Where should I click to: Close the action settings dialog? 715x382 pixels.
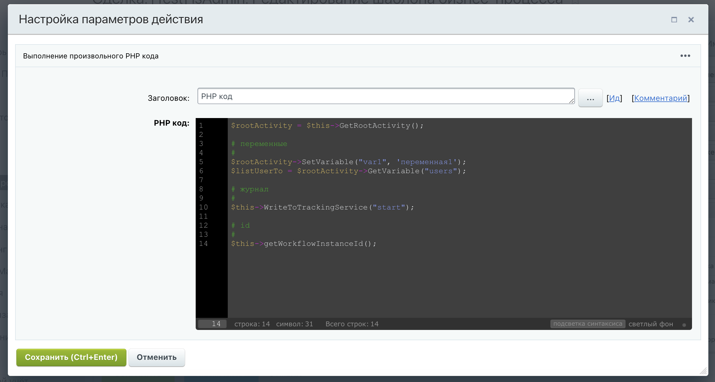point(691,20)
